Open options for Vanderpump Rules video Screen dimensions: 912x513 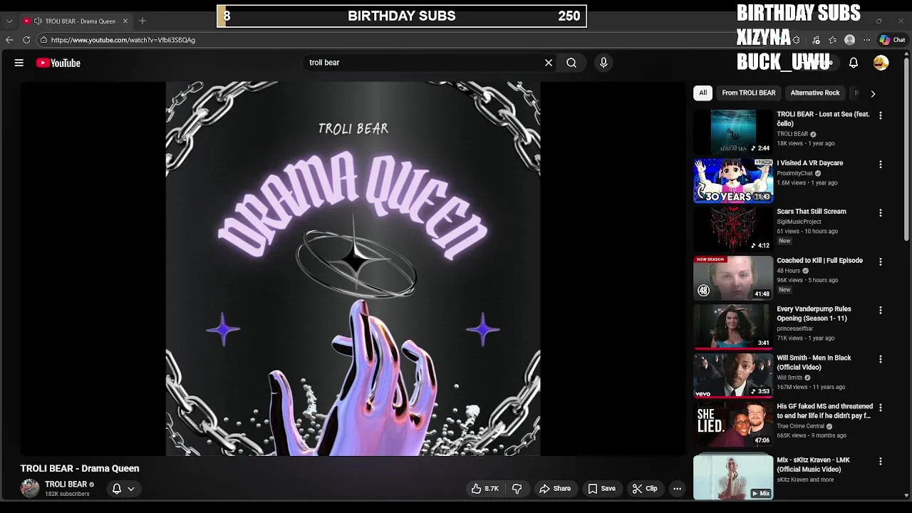coord(881,311)
